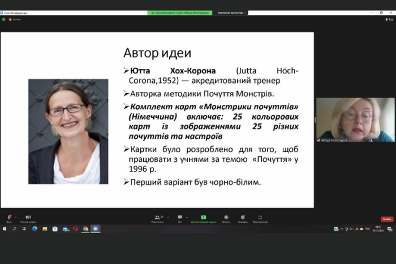The height and width of the screenshot is (264, 396).
Task: Open the Chat panel
Action: pyautogui.click(x=180, y=218)
